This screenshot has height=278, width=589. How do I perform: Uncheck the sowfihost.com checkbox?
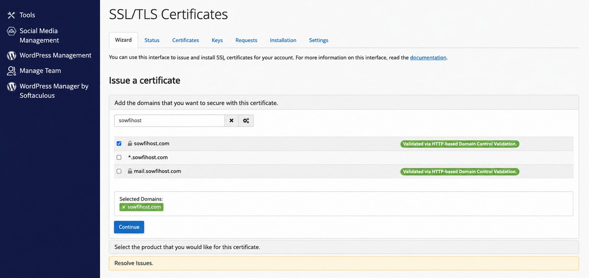[119, 144]
